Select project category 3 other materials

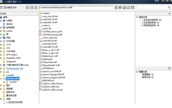click(x=150, y=25)
